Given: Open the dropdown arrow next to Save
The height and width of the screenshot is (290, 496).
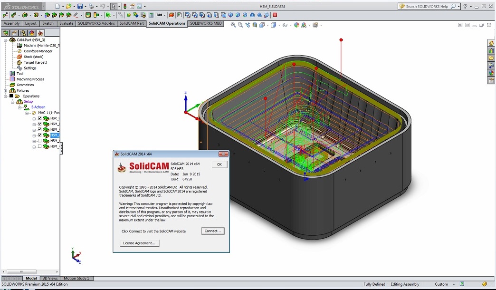Looking at the screenshot, I should coord(86,6).
